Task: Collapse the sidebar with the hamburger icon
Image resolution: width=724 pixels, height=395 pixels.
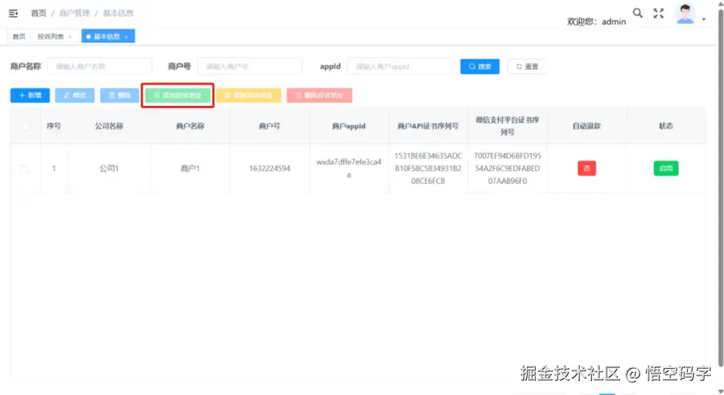Action: (x=13, y=13)
